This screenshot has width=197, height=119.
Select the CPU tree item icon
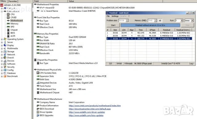8,14
